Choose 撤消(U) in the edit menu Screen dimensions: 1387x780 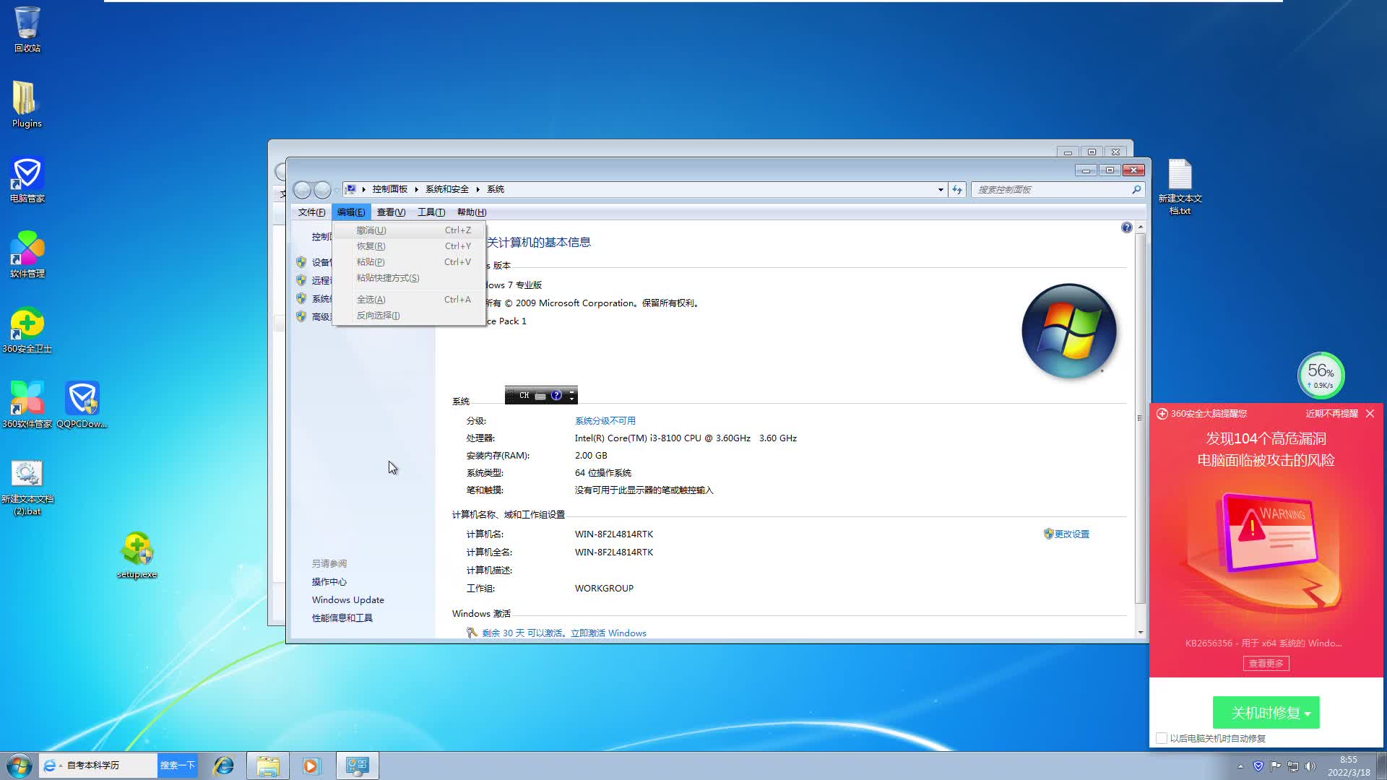(409, 230)
